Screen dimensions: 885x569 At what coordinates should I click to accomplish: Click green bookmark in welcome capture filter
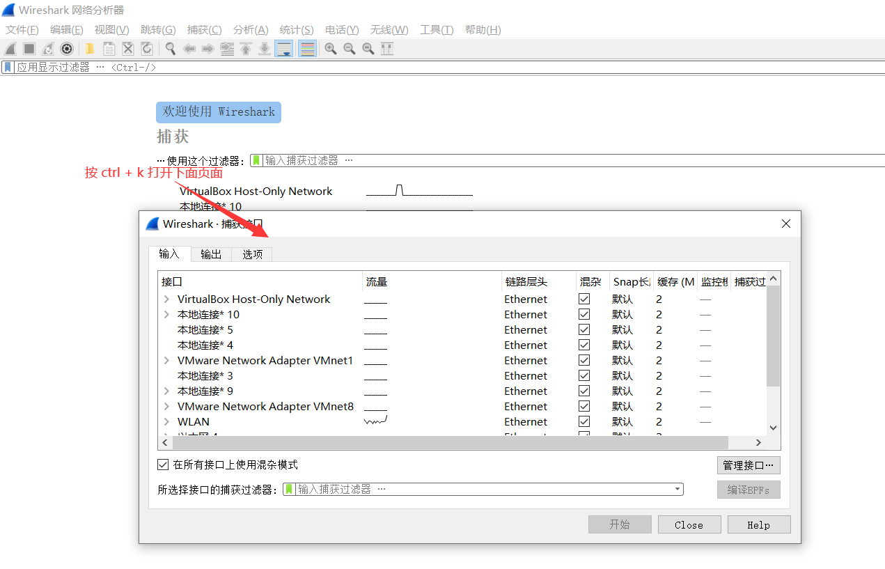click(256, 160)
